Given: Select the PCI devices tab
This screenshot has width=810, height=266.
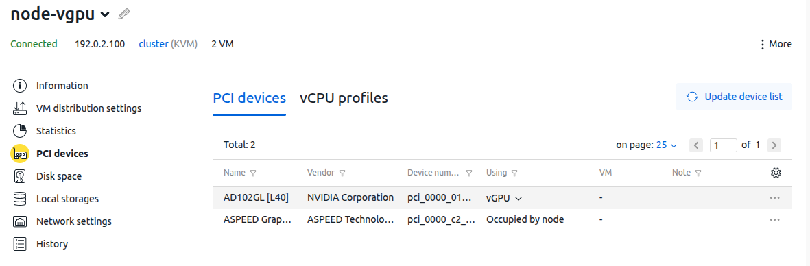Looking at the screenshot, I should [x=250, y=97].
